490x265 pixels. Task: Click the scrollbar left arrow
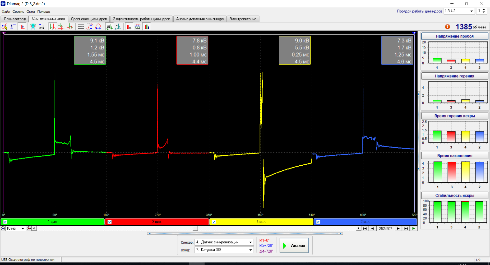coord(34,229)
